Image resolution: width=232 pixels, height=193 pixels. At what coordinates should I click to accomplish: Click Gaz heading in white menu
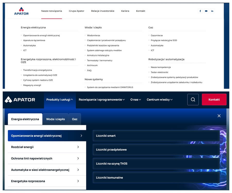[x=151, y=27]
